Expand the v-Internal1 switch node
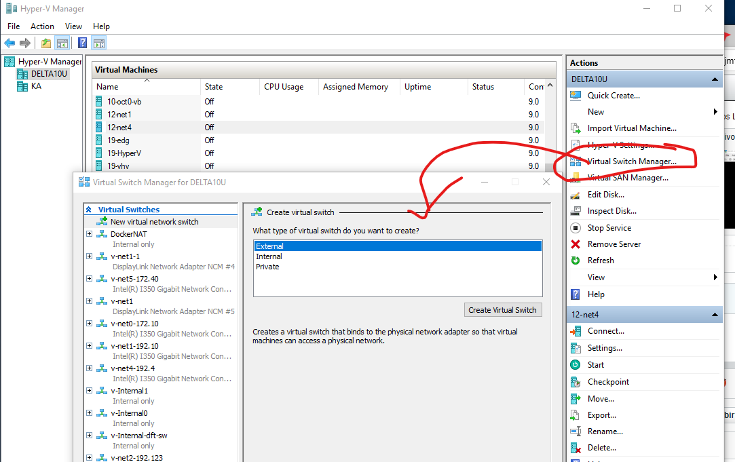 (90, 391)
